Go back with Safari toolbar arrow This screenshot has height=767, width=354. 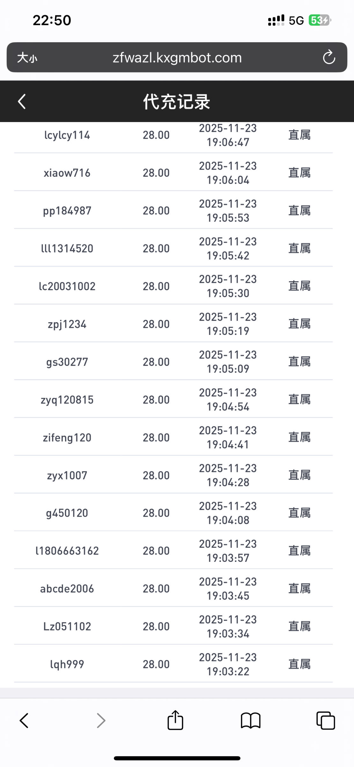[x=24, y=720]
